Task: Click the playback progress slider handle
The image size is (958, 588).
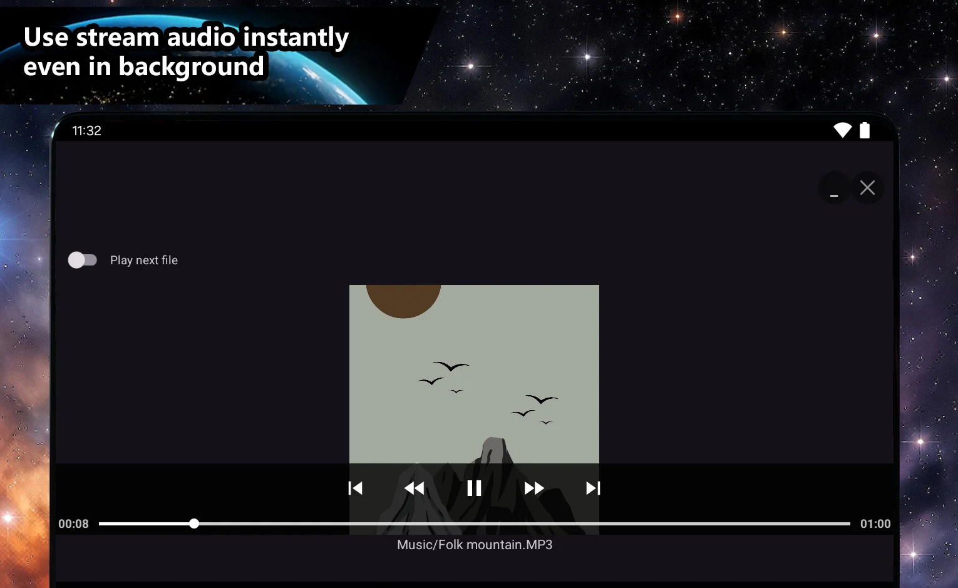Action: [194, 524]
